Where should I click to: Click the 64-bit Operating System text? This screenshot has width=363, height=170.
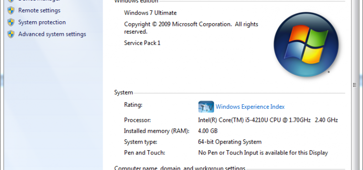tap(230, 142)
